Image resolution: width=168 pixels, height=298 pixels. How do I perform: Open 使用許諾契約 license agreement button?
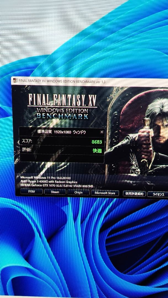(134, 194)
